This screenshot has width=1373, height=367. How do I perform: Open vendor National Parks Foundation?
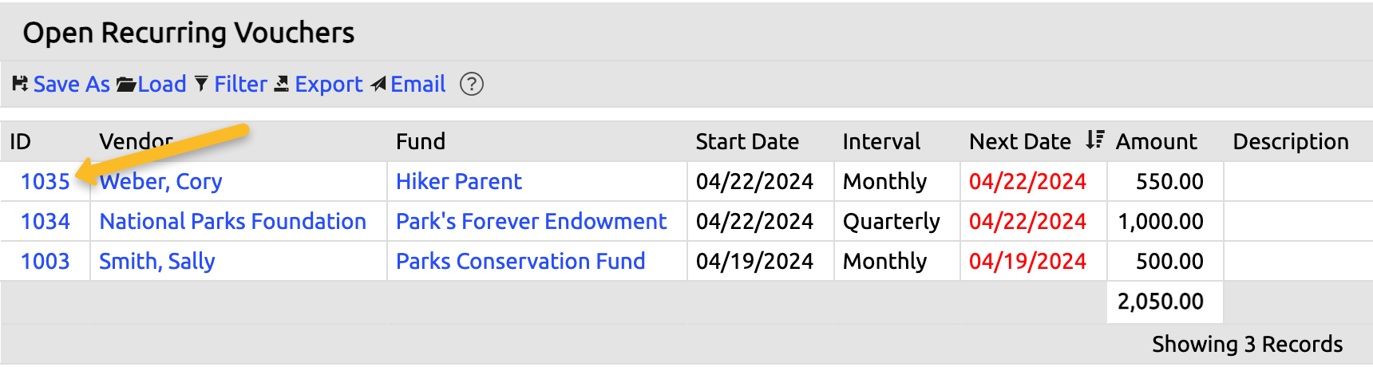pyautogui.click(x=232, y=222)
